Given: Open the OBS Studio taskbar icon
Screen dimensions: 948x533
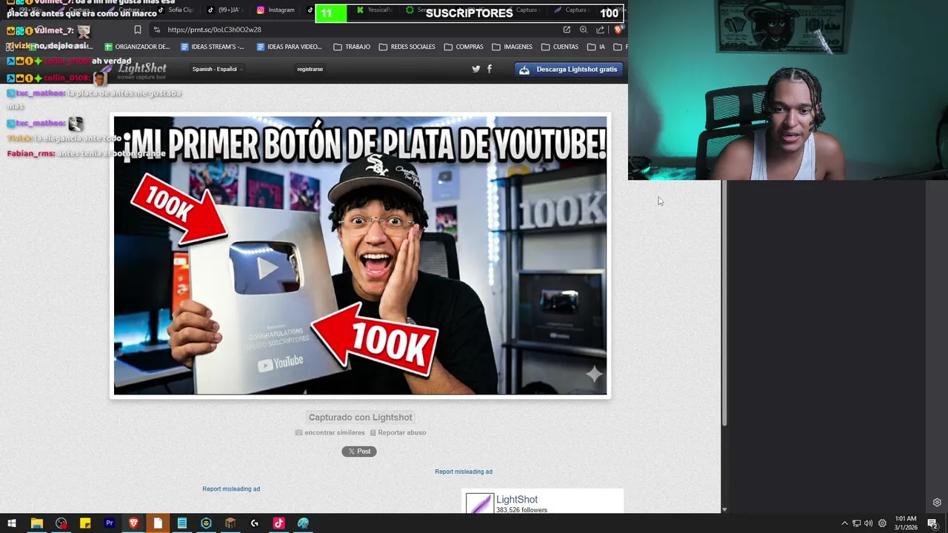Looking at the screenshot, I should [x=61, y=523].
